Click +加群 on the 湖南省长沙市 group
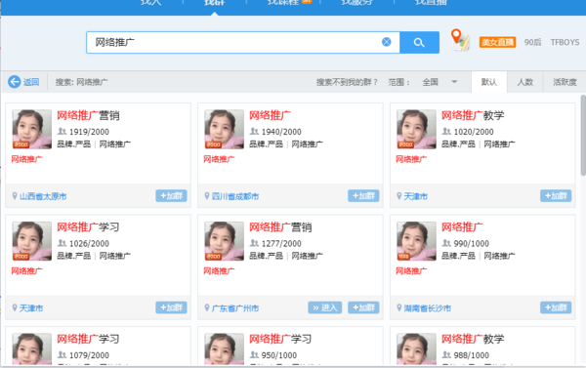 [x=556, y=307]
